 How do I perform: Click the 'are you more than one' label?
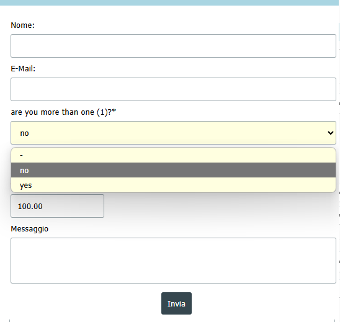63,112
